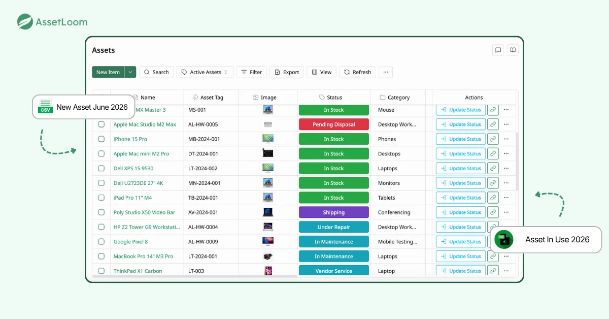The width and height of the screenshot is (609, 319).
Task: Click the horizontal scrollbar below the table
Action: click(x=194, y=276)
